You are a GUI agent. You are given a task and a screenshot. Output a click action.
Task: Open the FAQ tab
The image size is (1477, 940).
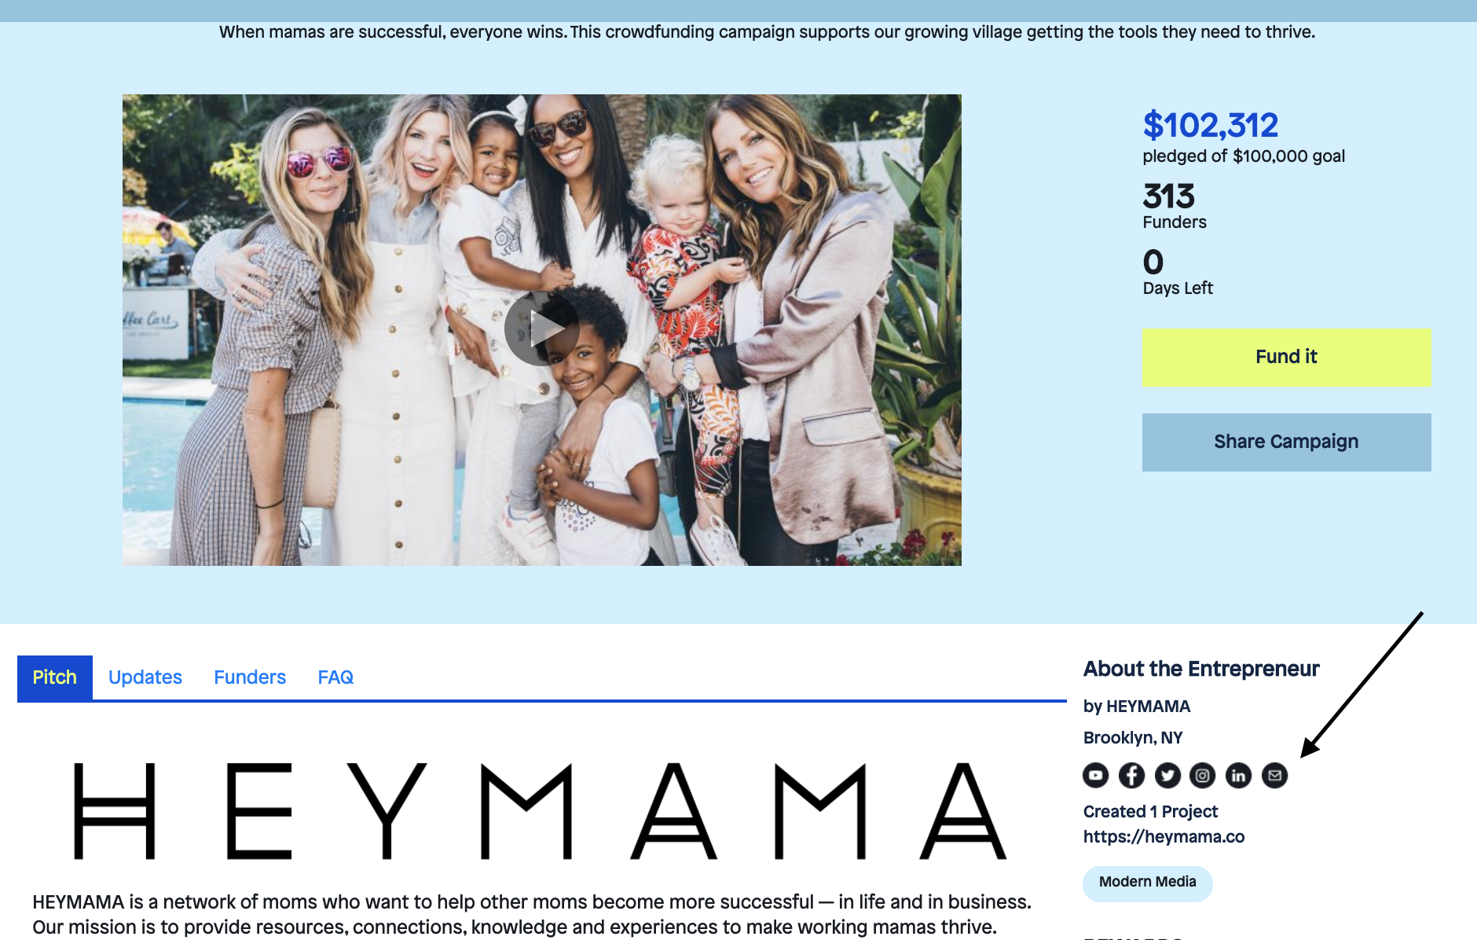[335, 677]
